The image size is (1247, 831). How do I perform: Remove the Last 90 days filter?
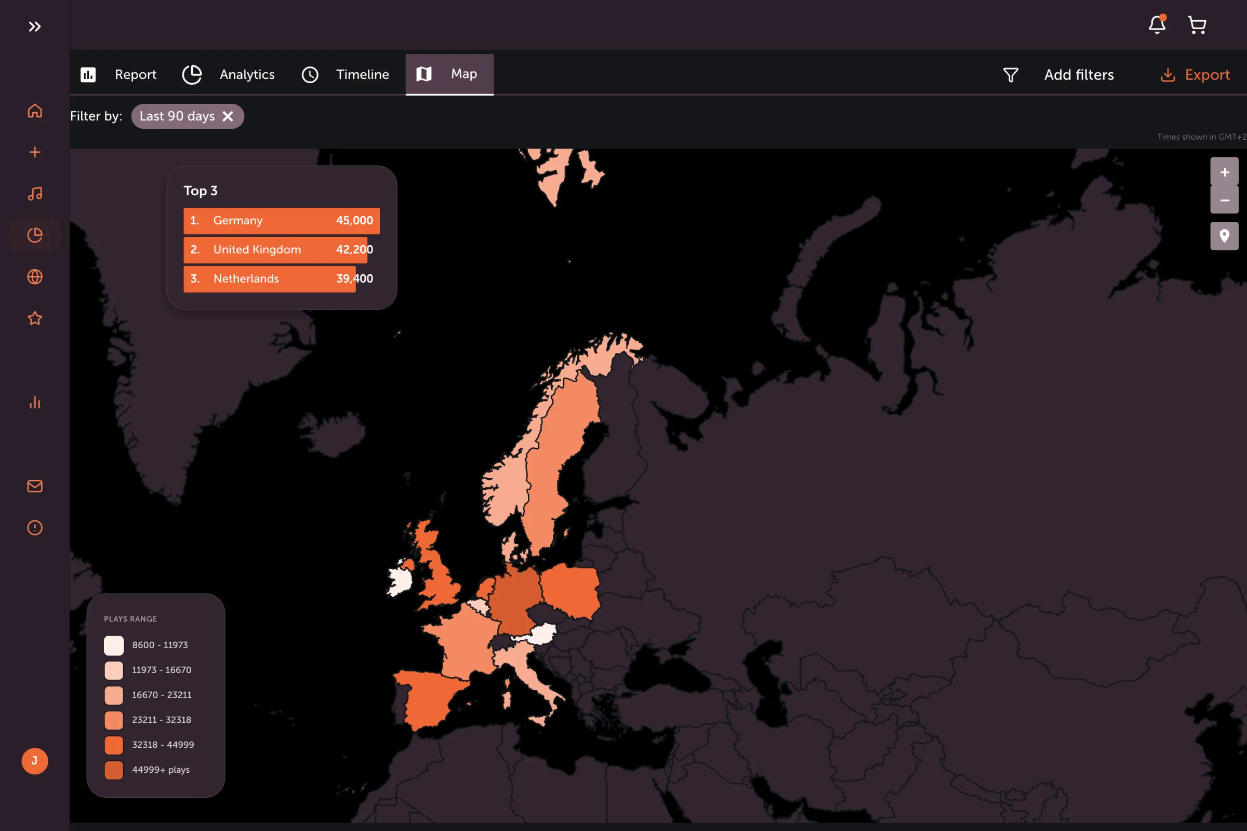click(x=228, y=116)
